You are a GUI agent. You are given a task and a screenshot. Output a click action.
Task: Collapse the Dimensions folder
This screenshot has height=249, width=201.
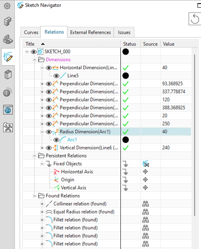click(34, 60)
